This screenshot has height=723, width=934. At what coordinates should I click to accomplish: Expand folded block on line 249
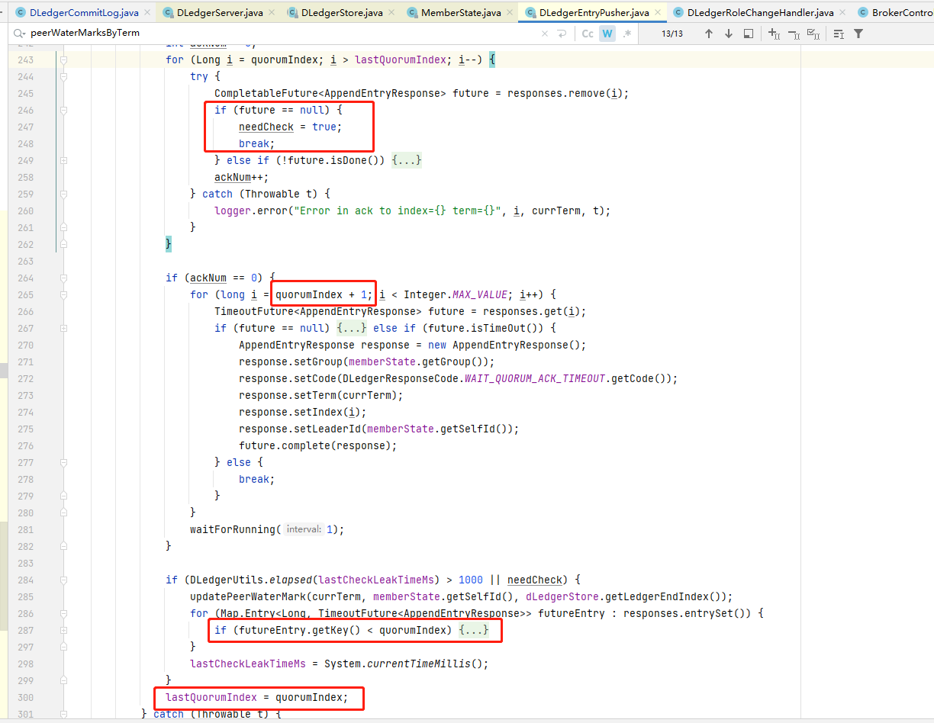point(407,160)
